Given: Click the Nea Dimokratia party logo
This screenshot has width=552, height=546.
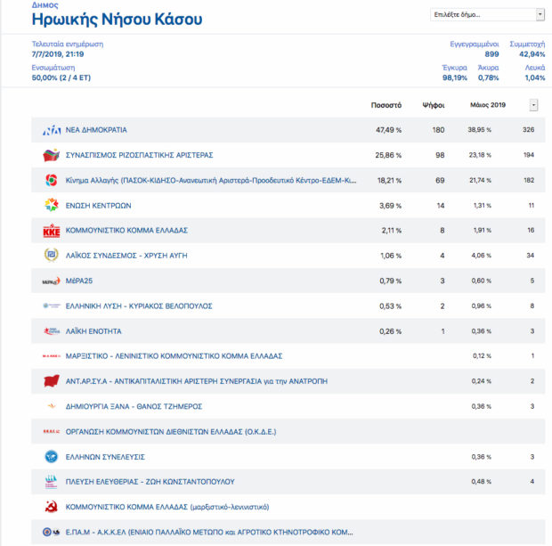Looking at the screenshot, I should coord(52,130).
